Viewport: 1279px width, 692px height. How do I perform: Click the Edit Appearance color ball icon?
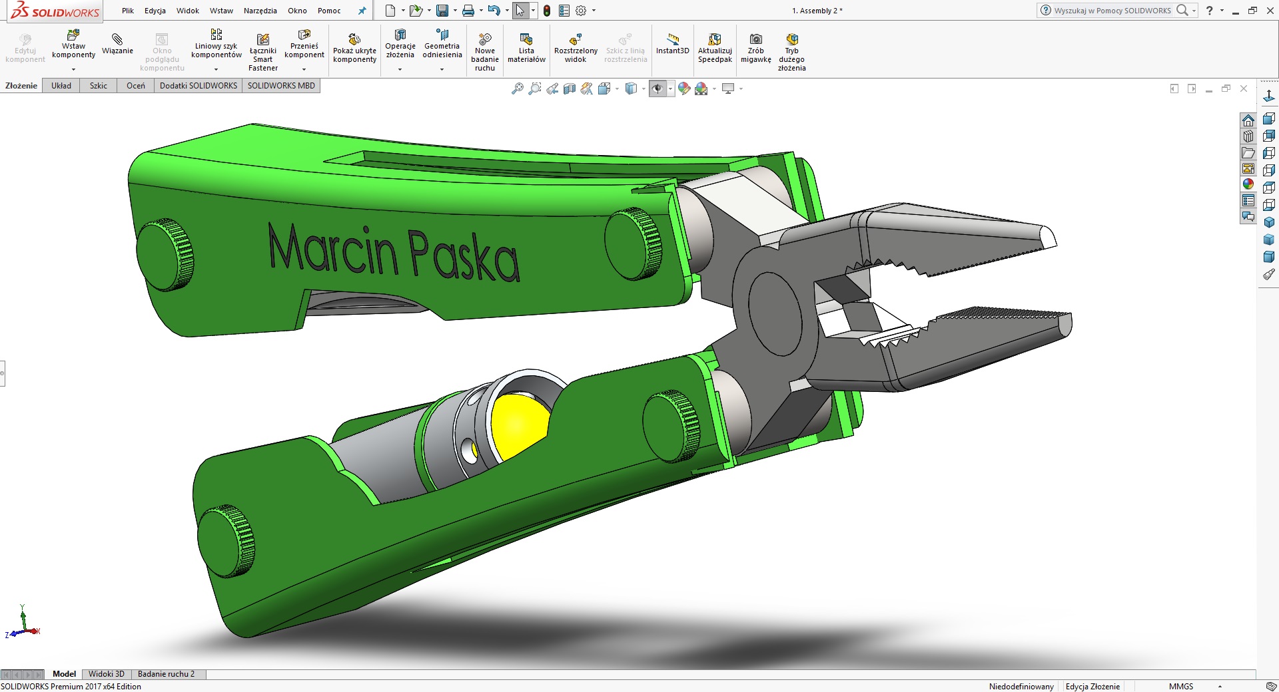click(x=684, y=88)
